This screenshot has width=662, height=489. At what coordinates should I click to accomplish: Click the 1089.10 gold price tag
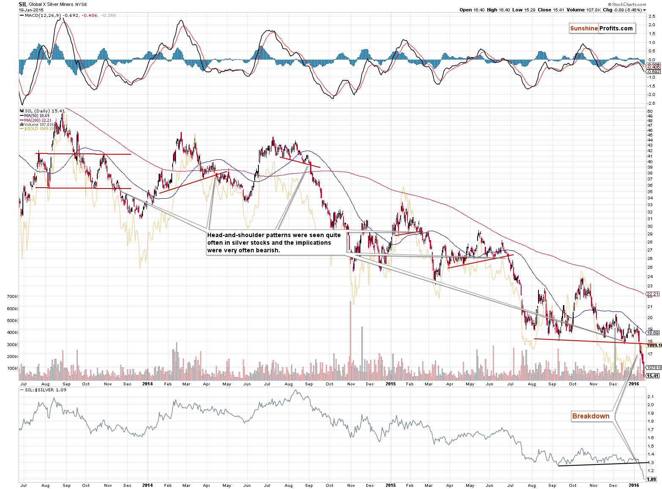654,345
